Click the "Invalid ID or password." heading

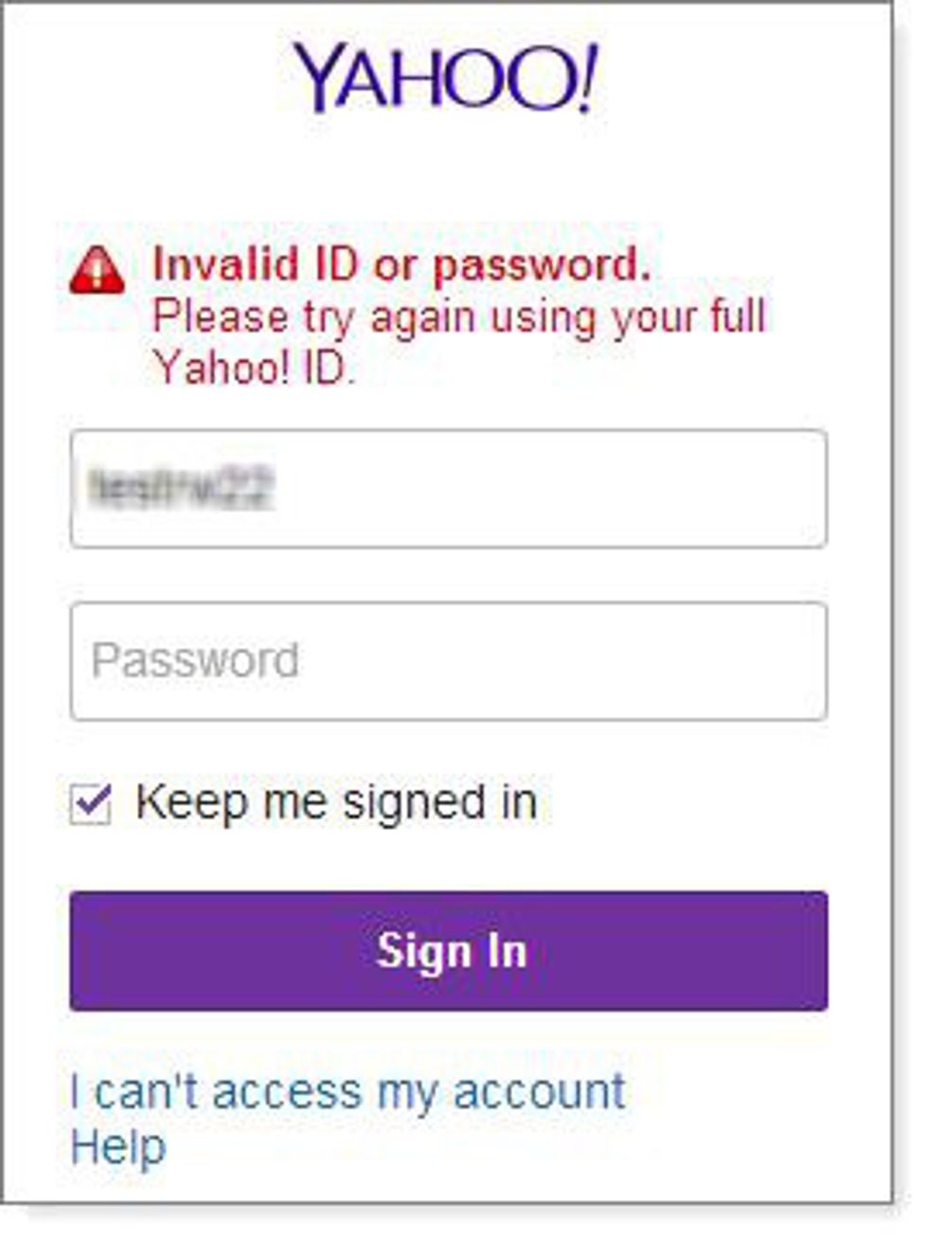click(402, 264)
